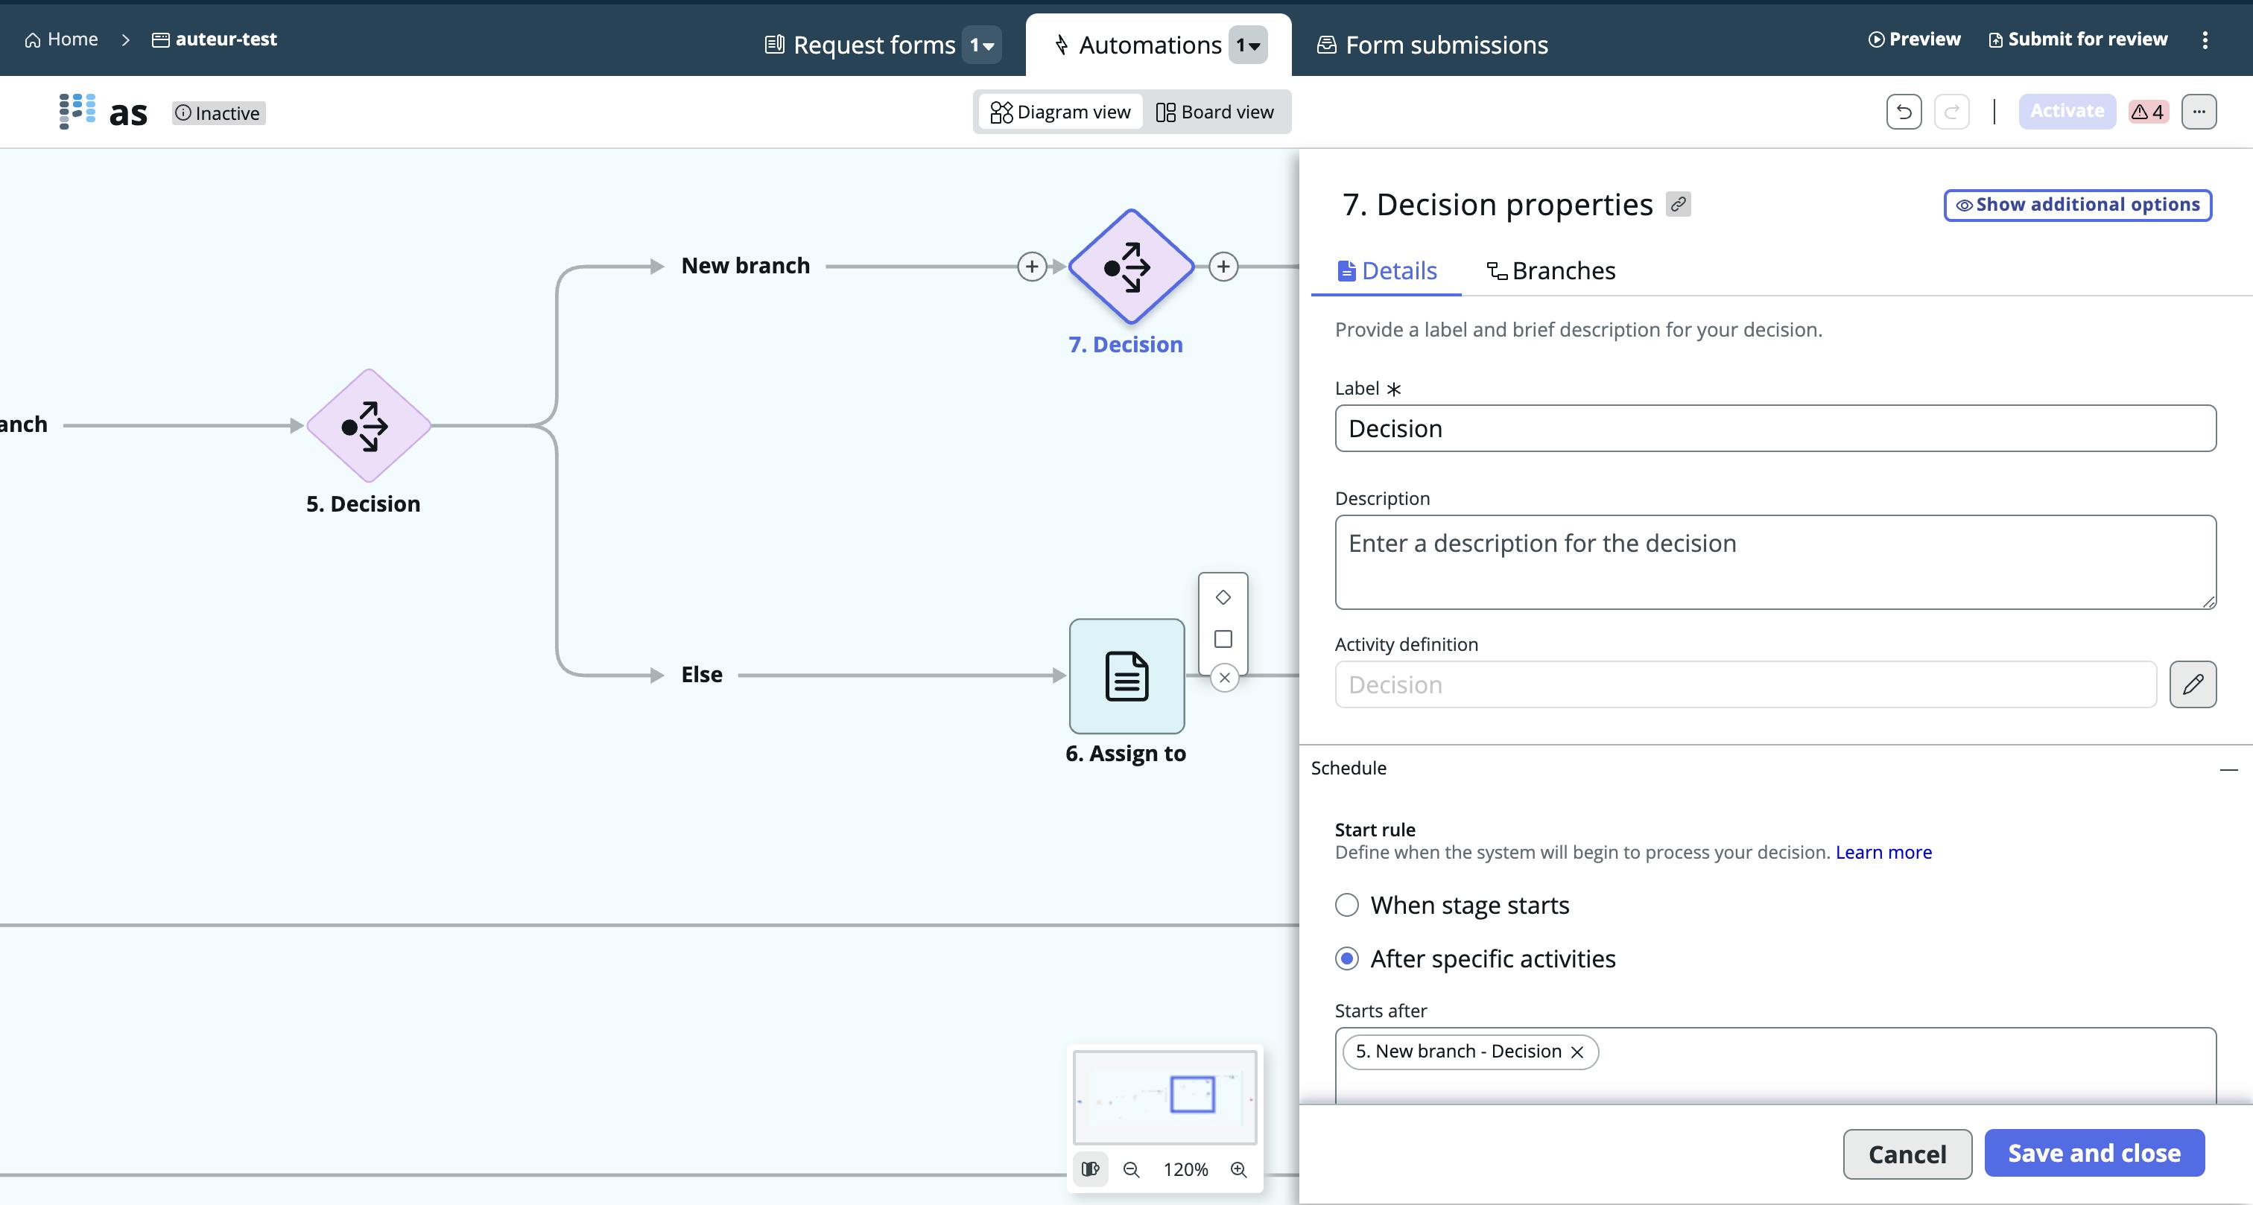Click the Decision label input field
Screen dimensions: 2253x1205
(x=1775, y=427)
